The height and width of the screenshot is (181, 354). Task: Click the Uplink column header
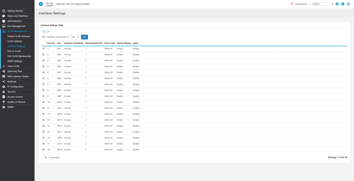(135, 43)
